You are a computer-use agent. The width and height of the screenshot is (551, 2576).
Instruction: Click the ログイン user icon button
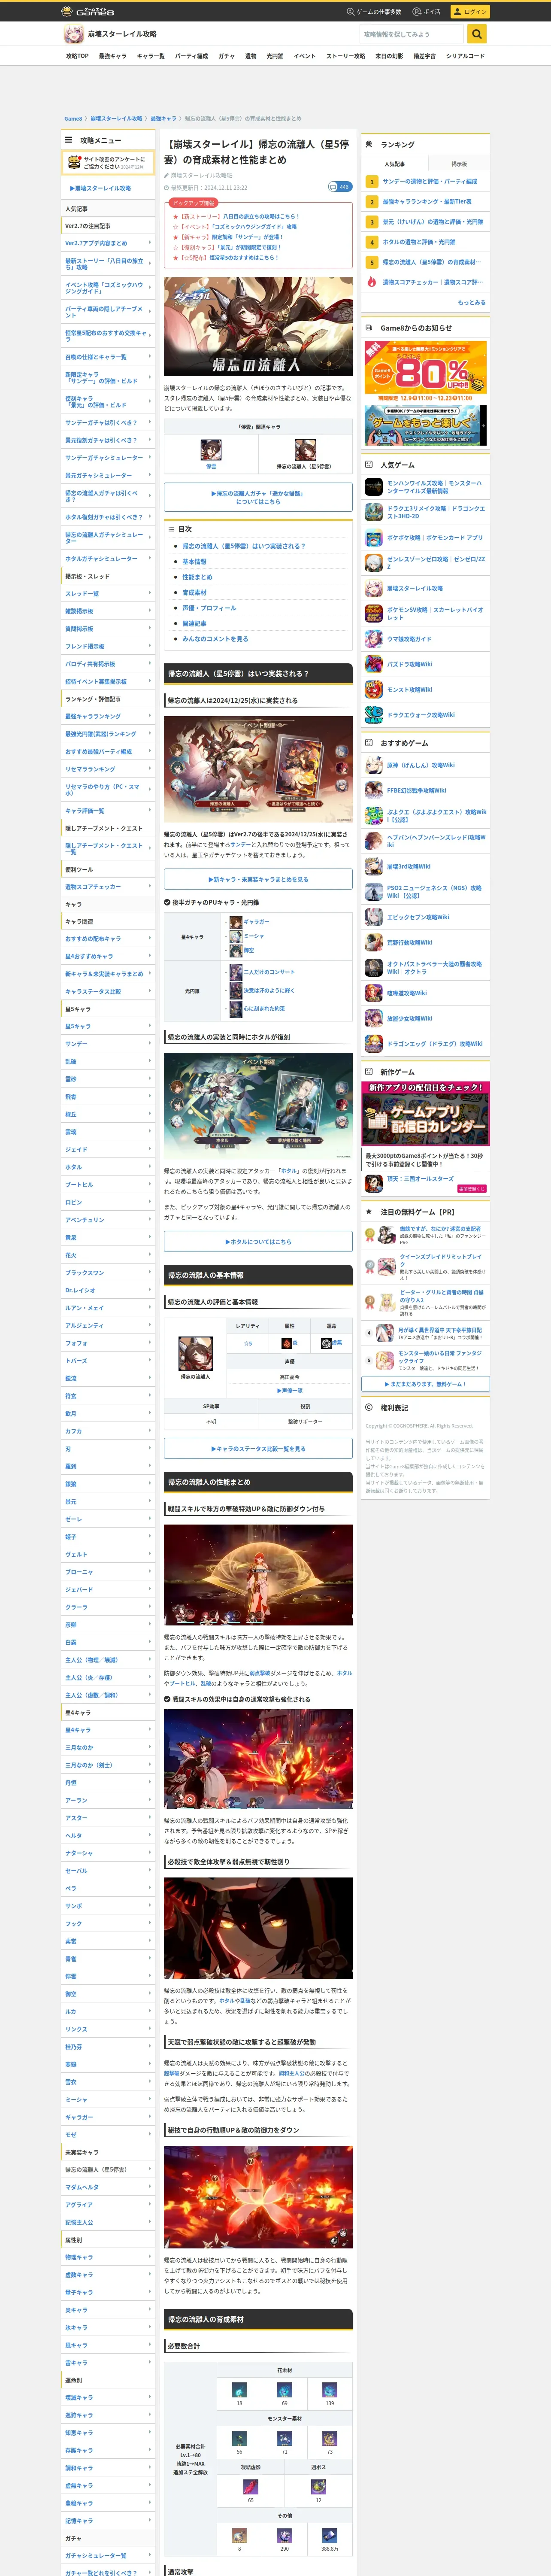click(469, 12)
